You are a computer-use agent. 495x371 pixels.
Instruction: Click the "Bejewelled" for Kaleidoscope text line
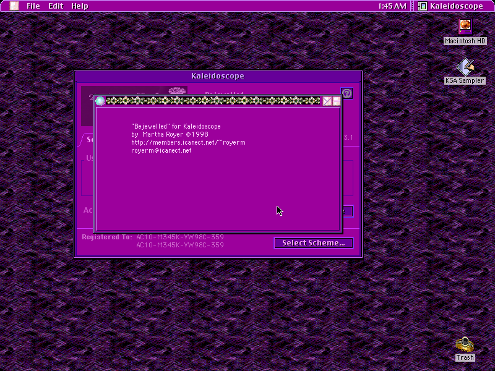[x=176, y=126]
